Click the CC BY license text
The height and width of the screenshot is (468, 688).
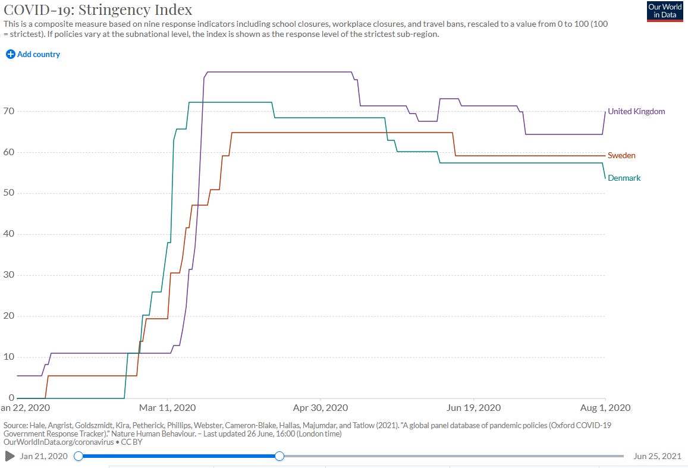tap(131, 442)
